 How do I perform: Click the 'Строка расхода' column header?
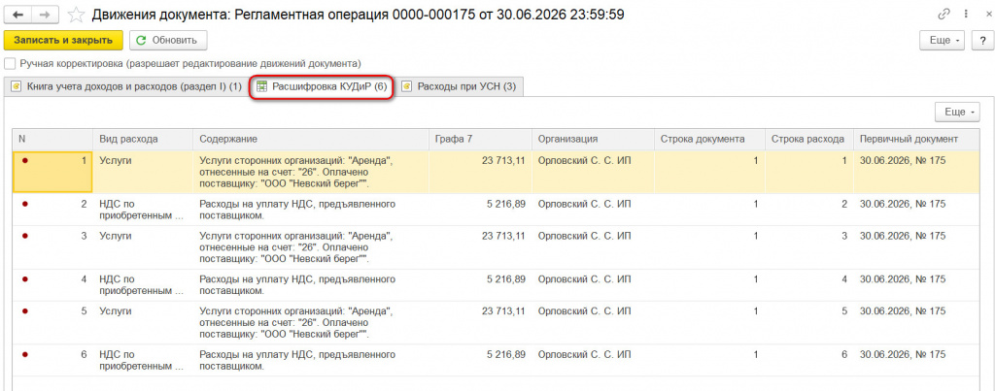pyautogui.click(x=809, y=140)
